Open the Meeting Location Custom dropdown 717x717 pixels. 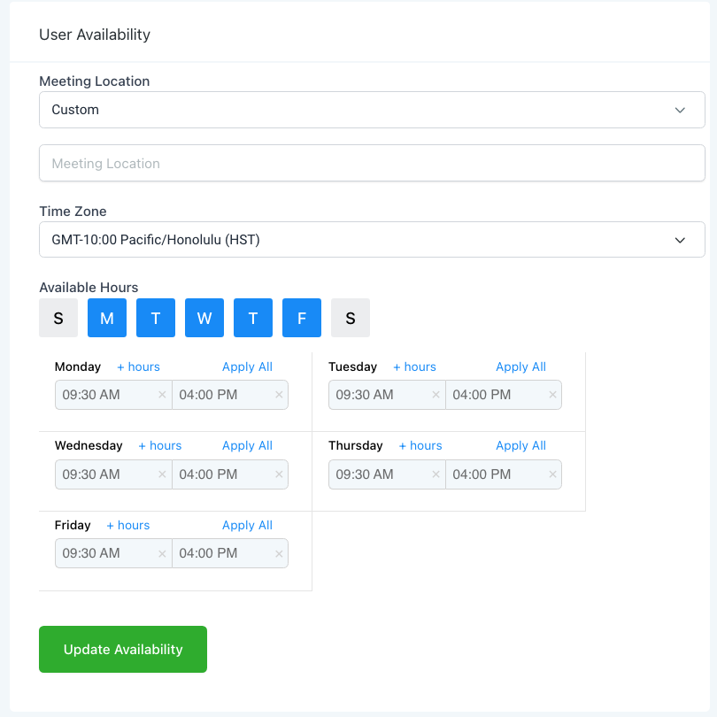click(372, 110)
